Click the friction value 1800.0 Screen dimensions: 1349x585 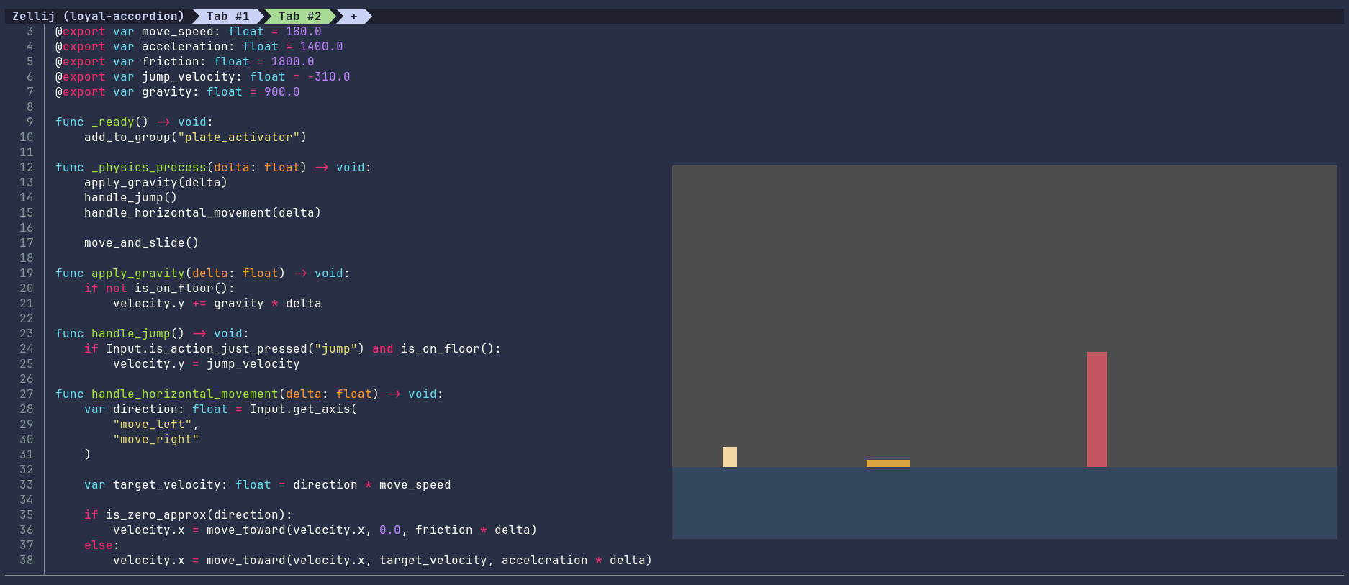[293, 62]
